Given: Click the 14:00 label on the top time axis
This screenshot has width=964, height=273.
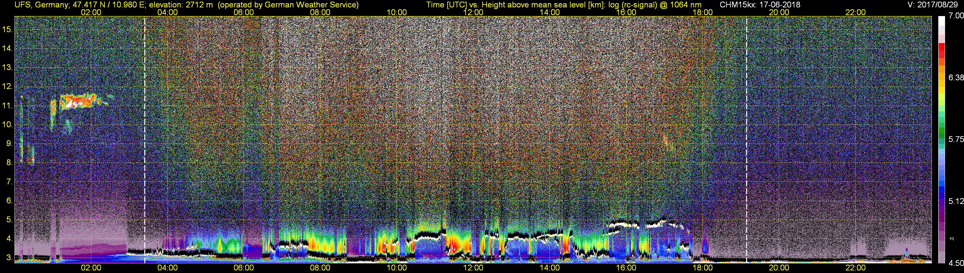Looking at the screenshot, I should click(x=550, y=12).
